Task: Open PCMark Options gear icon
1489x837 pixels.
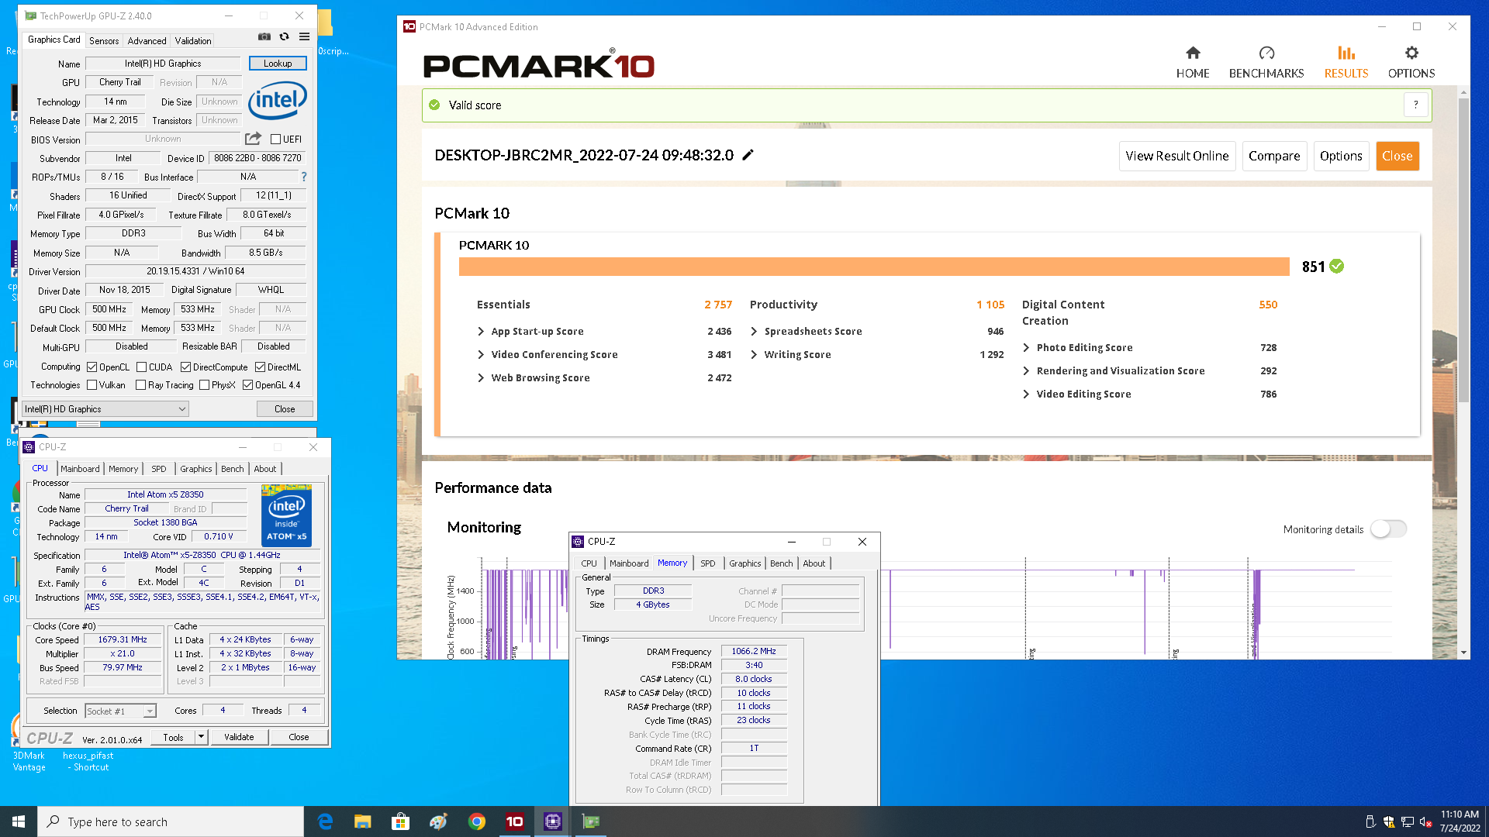Action: [1411, 53]
